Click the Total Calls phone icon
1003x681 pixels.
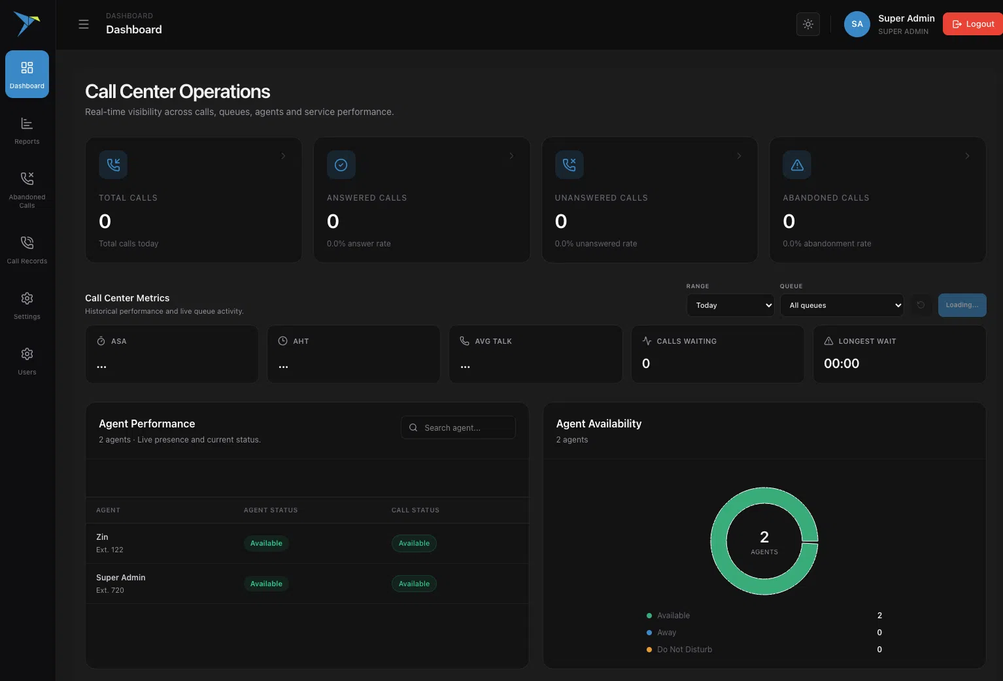coord(113,165)
